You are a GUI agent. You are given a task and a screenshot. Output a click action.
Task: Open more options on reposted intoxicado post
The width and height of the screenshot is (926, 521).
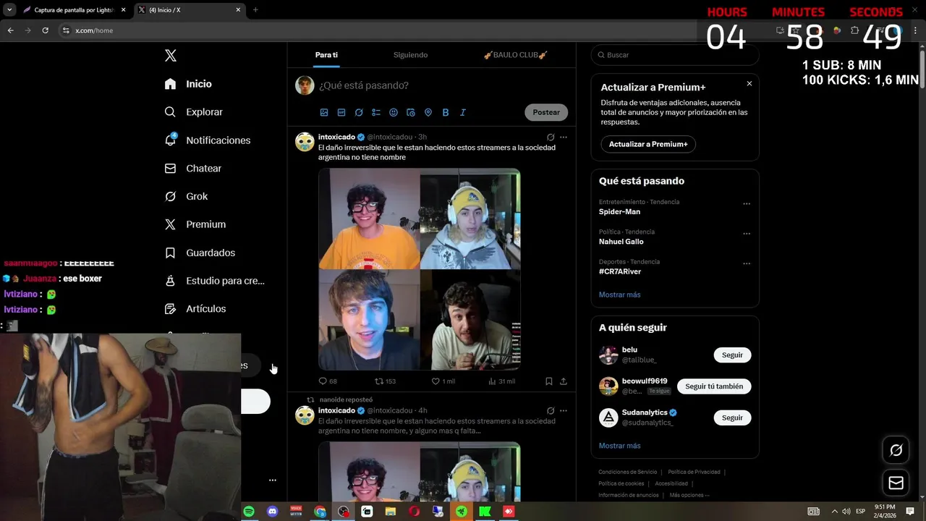[x=564, y=410]
